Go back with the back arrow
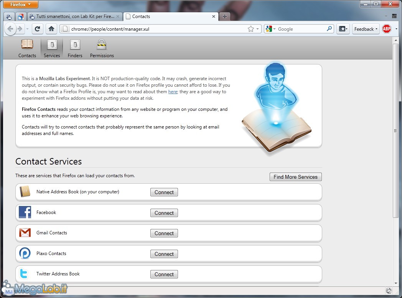 [10, 29]
